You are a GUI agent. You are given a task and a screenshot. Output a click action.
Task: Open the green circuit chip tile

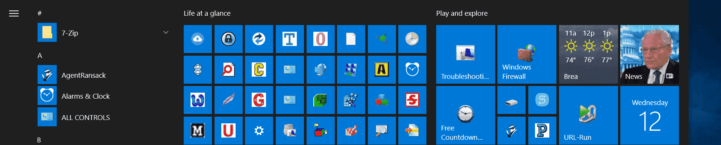coord(320,100)
